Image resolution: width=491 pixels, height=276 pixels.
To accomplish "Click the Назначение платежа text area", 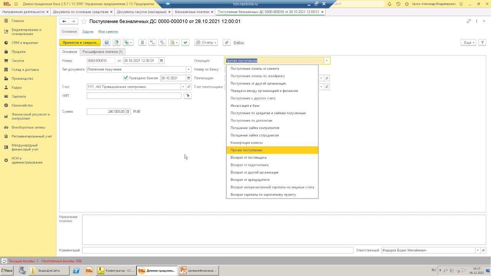I will pyautogui.click(x=284, y=230).
